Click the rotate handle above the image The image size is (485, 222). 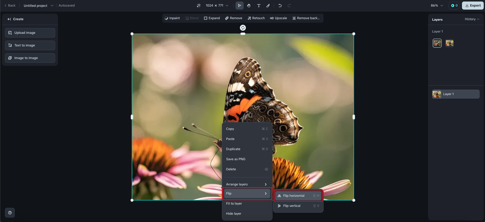(x=243, y=28)
